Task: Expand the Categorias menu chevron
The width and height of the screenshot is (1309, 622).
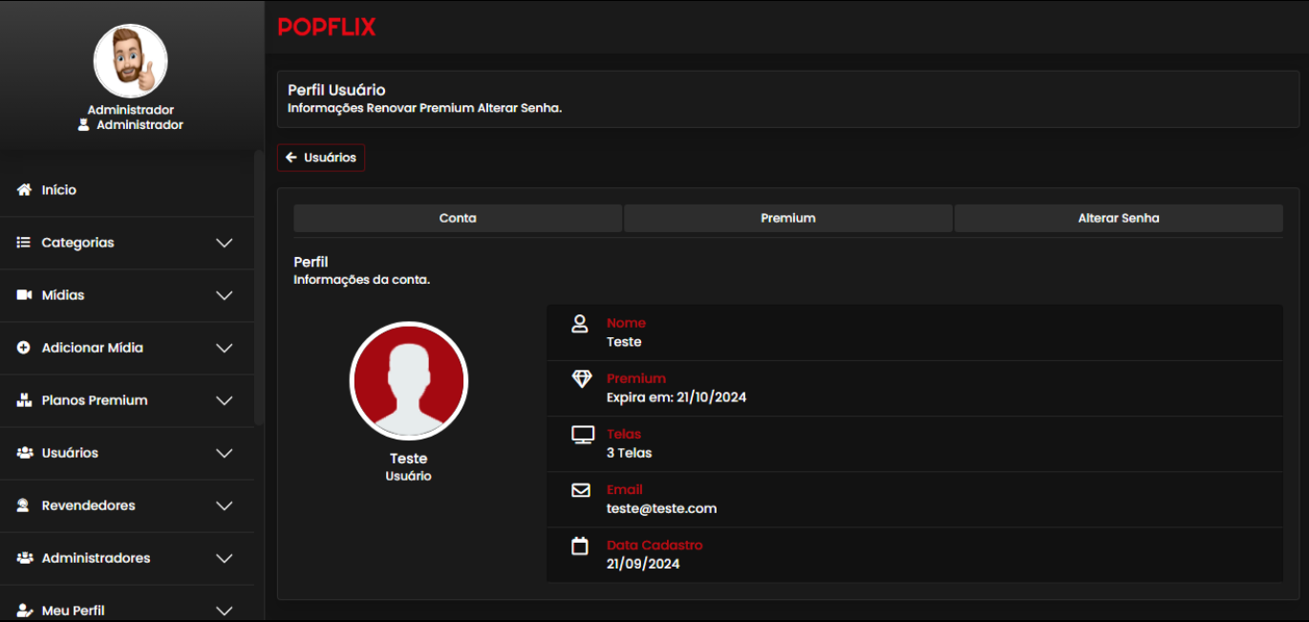Action: (225, 243)
